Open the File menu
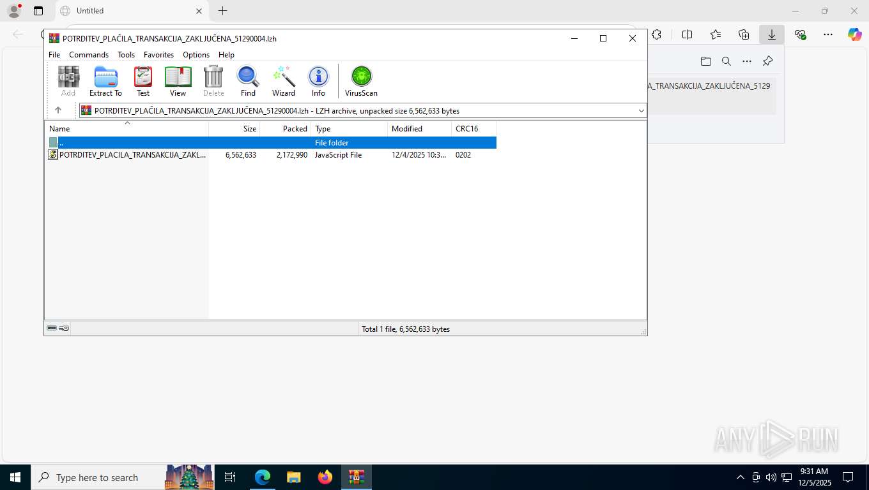The image size is (869, 490). [x=54, y=55]
